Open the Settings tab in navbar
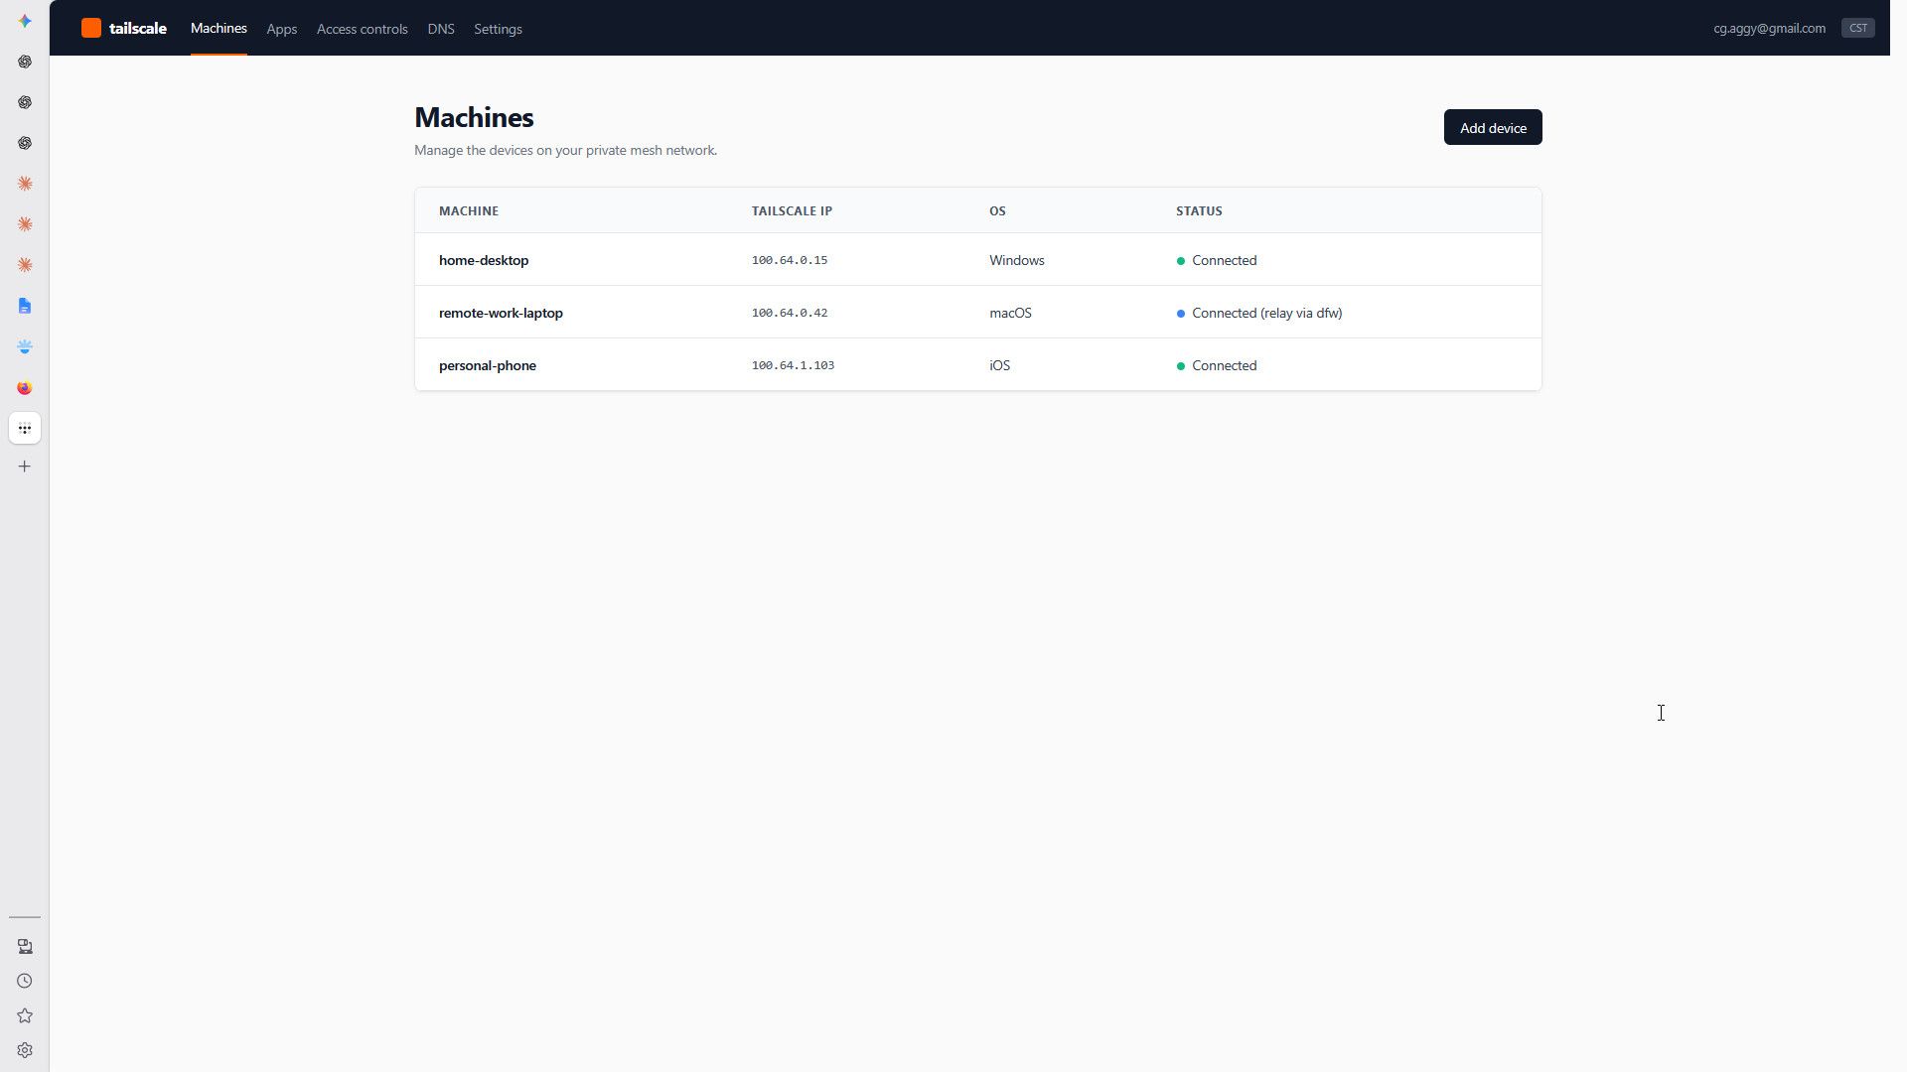The image size is (1907, 1072). 498,29
